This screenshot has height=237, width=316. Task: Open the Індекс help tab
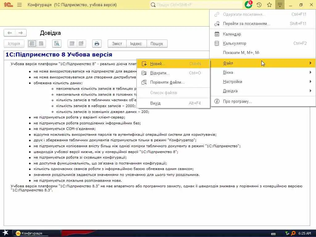[x=136, y=44]
